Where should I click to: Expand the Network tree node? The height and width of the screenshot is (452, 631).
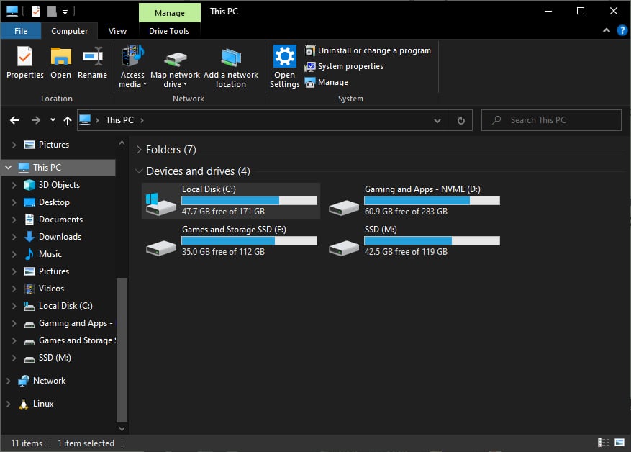[x=8, y=381]
